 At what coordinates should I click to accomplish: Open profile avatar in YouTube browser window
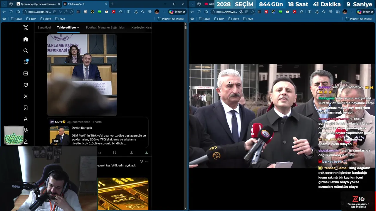[x=345, y=12]
